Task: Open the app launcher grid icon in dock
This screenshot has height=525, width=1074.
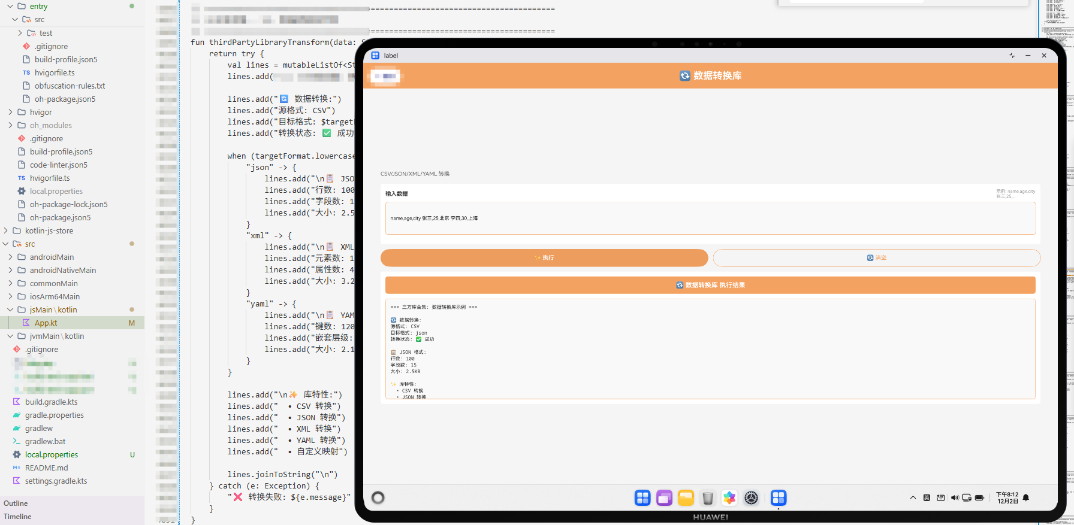Action: [642, 497]
